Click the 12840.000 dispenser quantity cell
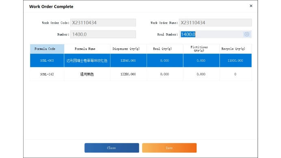This screenshot has height=158, width=281. 128,61
